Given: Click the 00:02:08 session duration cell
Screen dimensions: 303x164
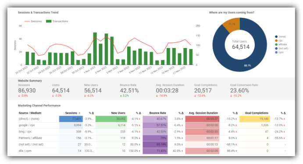Looking at the screenshot, I should 202,125.
